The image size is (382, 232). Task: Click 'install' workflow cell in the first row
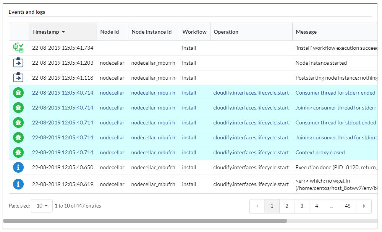coord(189,48)
